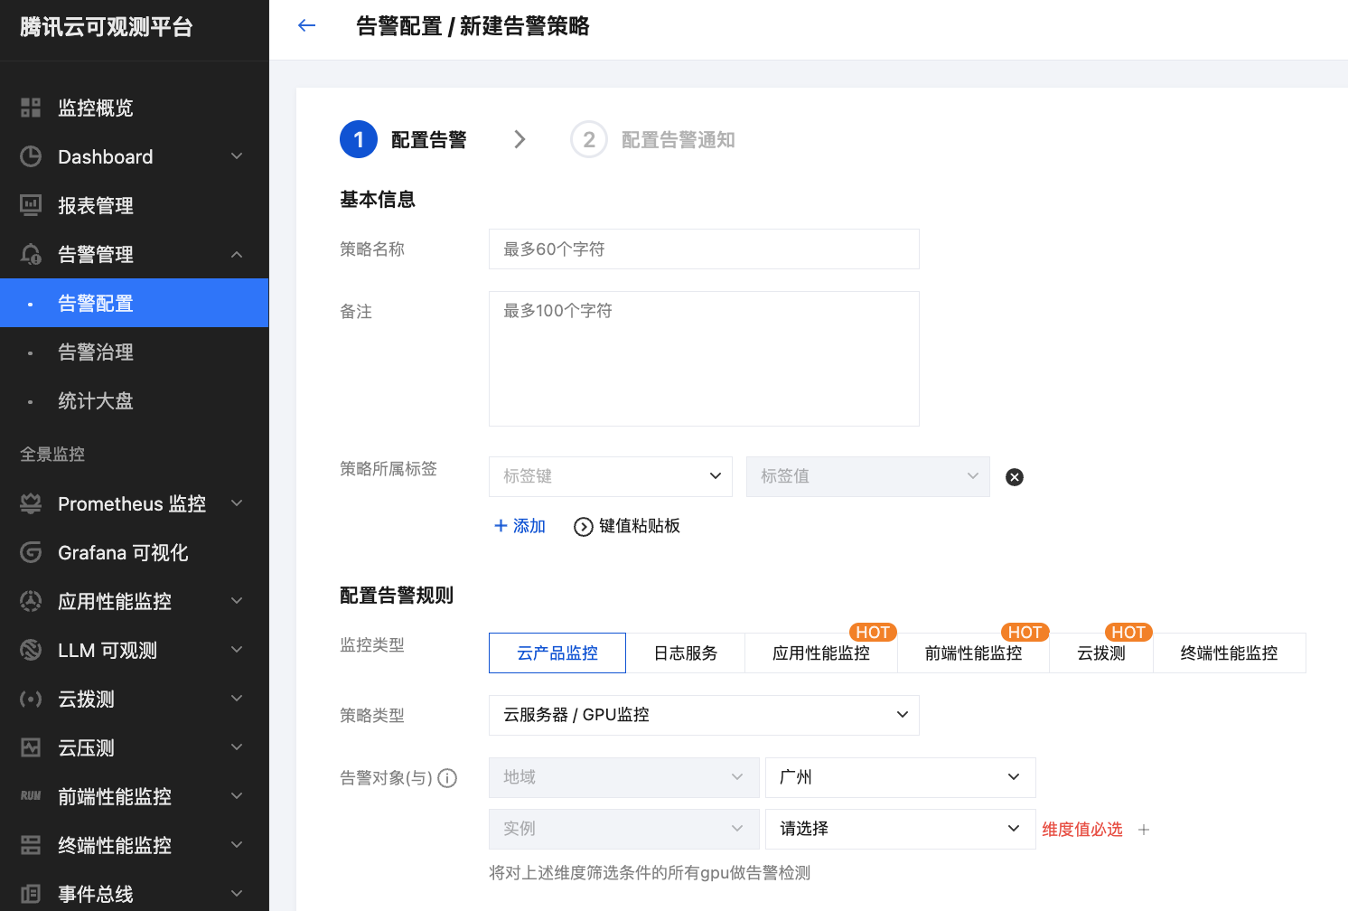Select the 云拨测 monitor type tab
Viewport: 1348px width, 911px height.
click(1101, 653)
